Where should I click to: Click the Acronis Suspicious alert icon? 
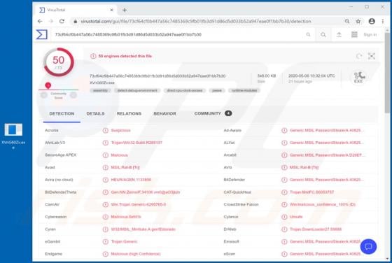(x=106, y=130)
